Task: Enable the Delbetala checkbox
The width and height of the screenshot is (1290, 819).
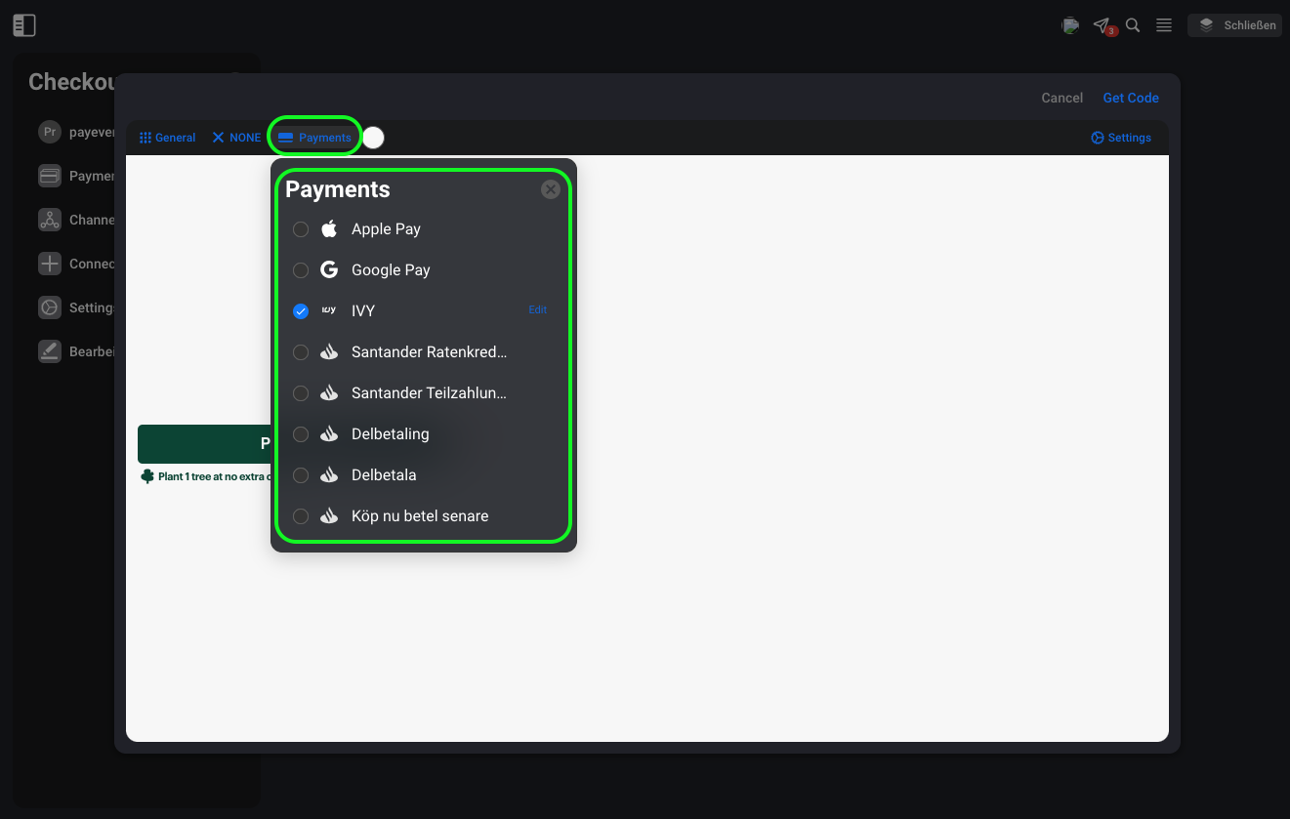Action: coord(301,475)
